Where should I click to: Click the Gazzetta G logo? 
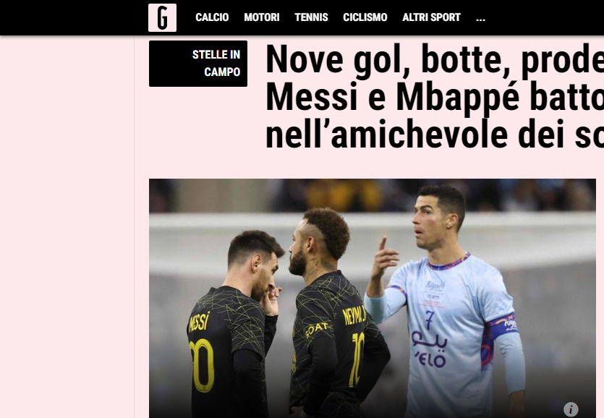(x=162, y=18)
